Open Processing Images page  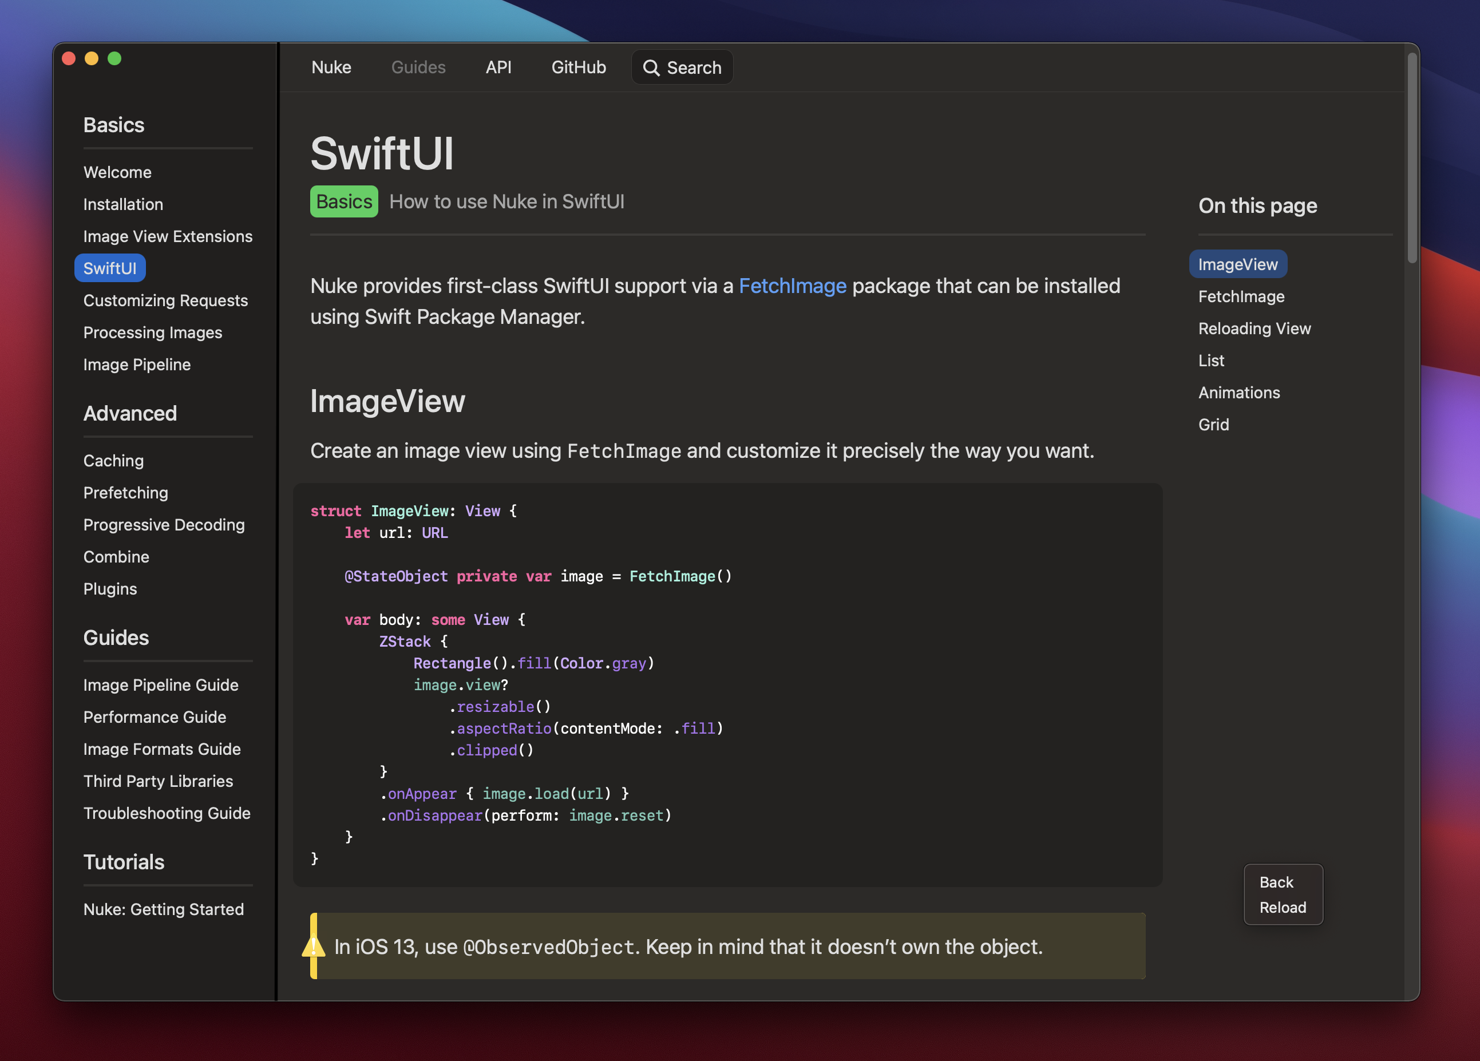[153, 332]
